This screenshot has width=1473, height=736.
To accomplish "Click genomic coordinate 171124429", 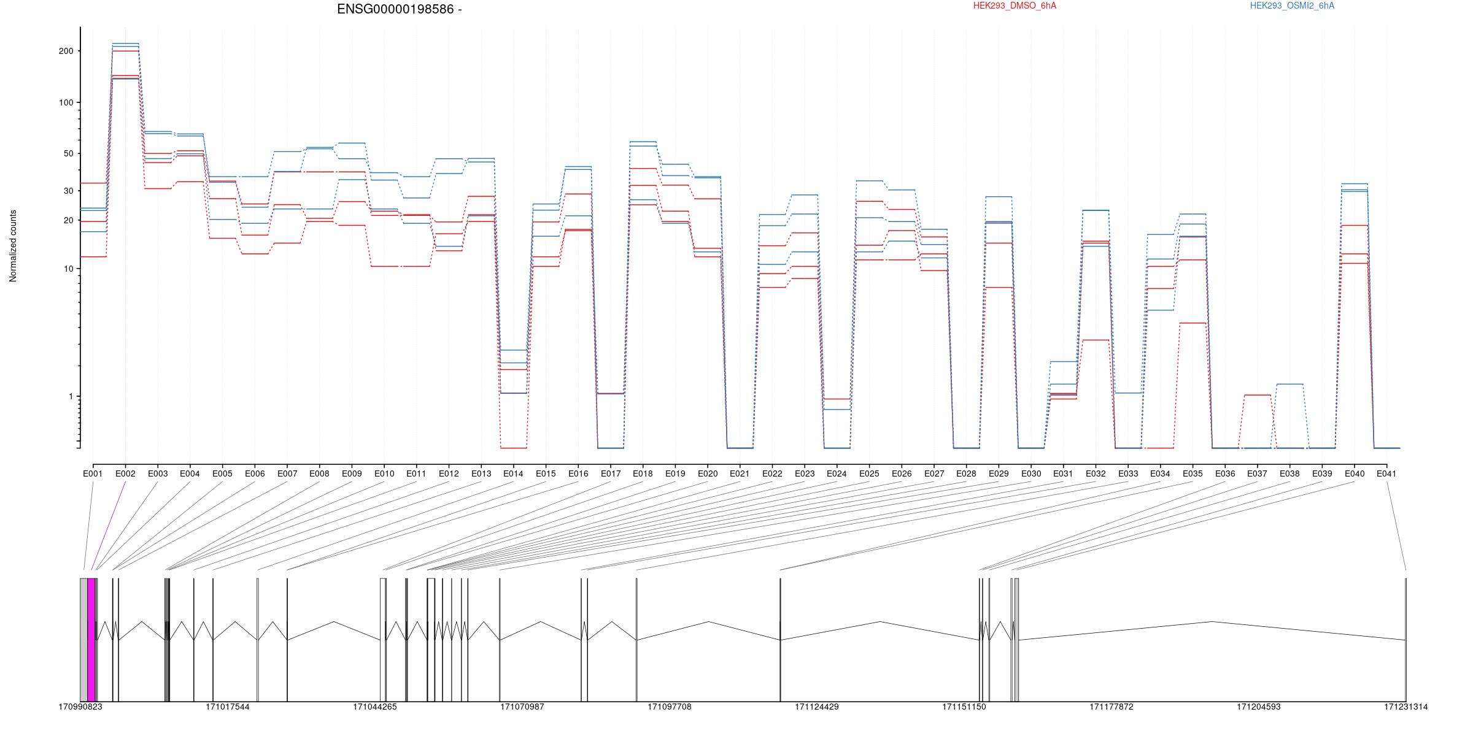I will (817, 707).
